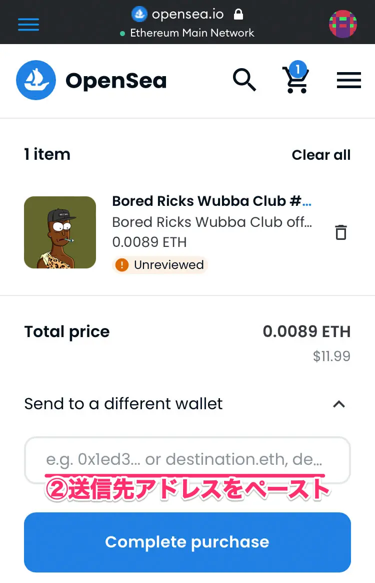Click the Complete purchase button

187,542
